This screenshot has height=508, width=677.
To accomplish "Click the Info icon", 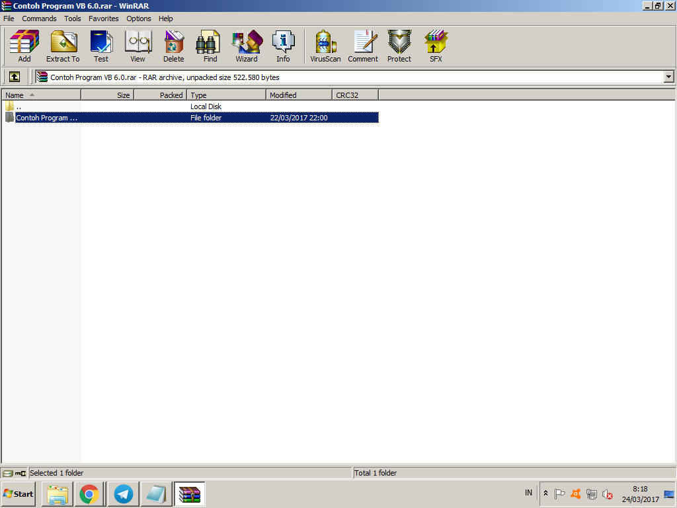I will [283, 45].
